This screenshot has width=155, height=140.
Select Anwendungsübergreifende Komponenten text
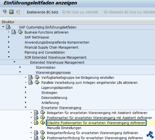(x=57, y=42)
